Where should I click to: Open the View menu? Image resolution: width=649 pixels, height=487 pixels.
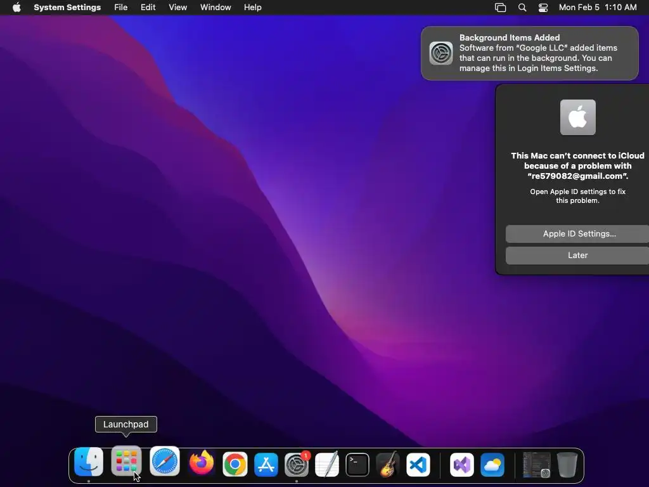coord(178,8)
